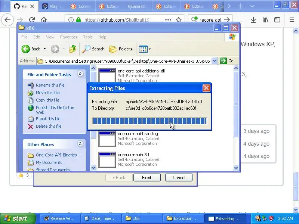Select one-core-api-d3d file icon

[x=107, y=160]
